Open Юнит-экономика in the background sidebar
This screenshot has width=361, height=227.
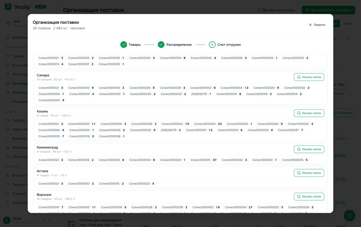pos(17,74)
